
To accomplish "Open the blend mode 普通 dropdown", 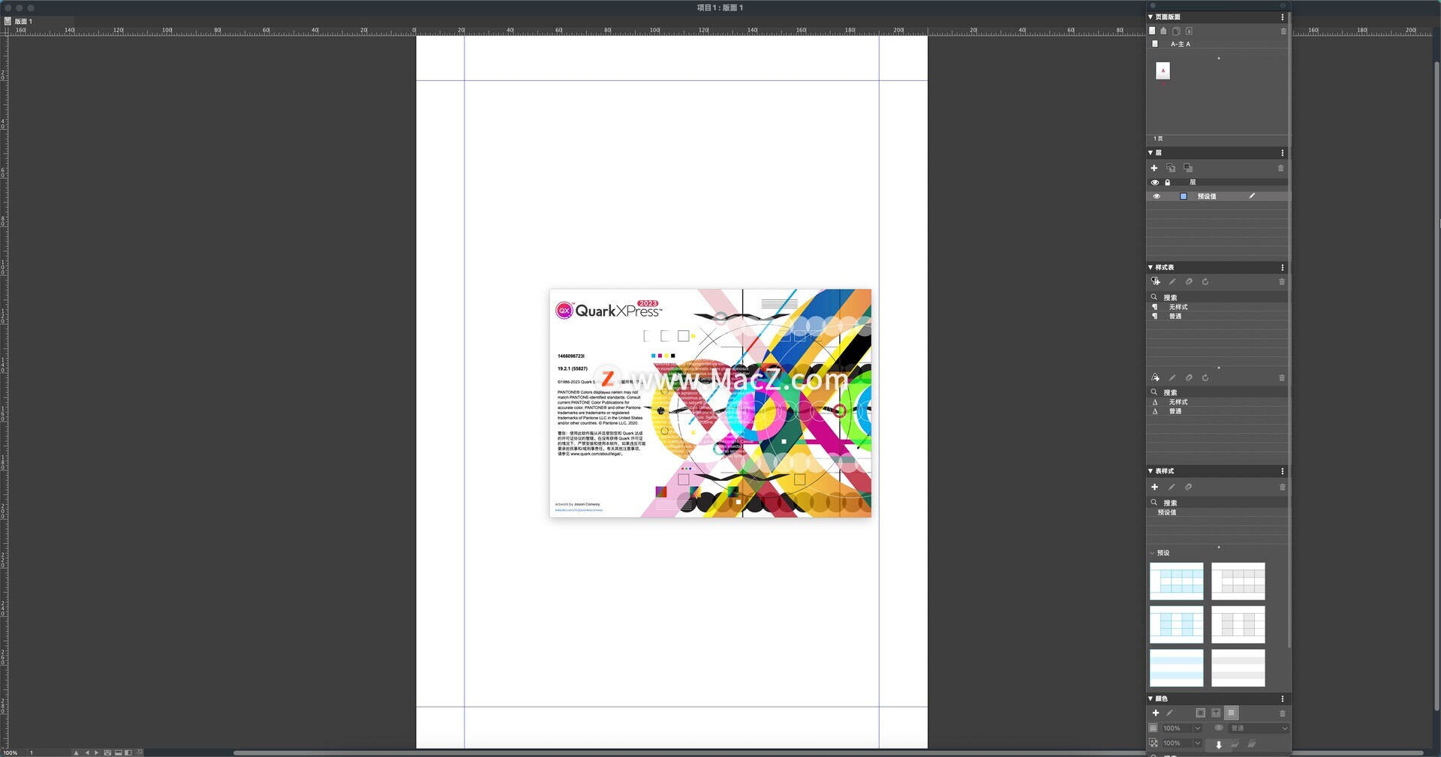I will point(1259,728).
